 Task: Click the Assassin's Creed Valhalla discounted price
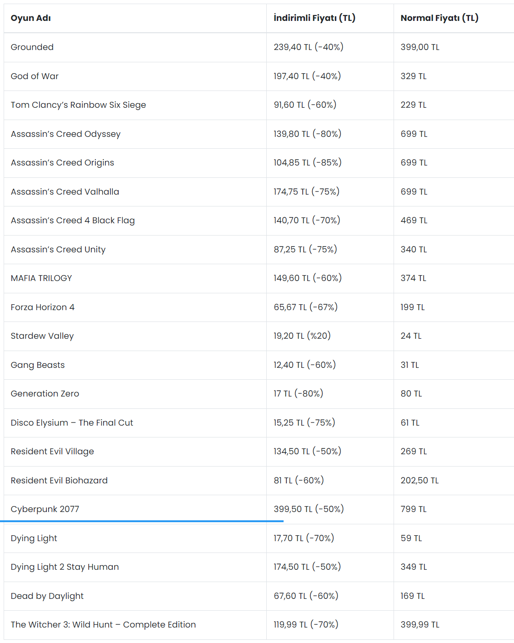[x=307, y=192]
